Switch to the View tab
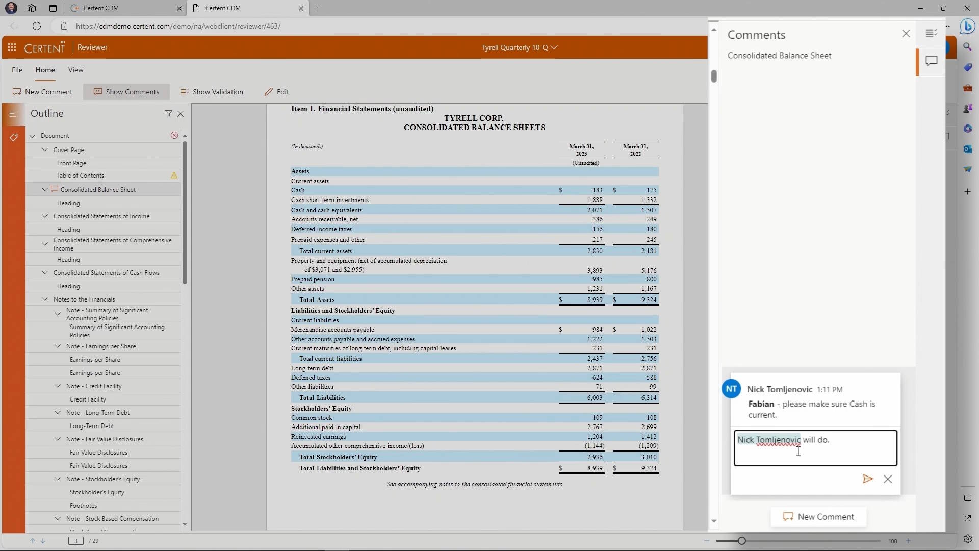Screen dimensions: 979x551 (75, 70)
